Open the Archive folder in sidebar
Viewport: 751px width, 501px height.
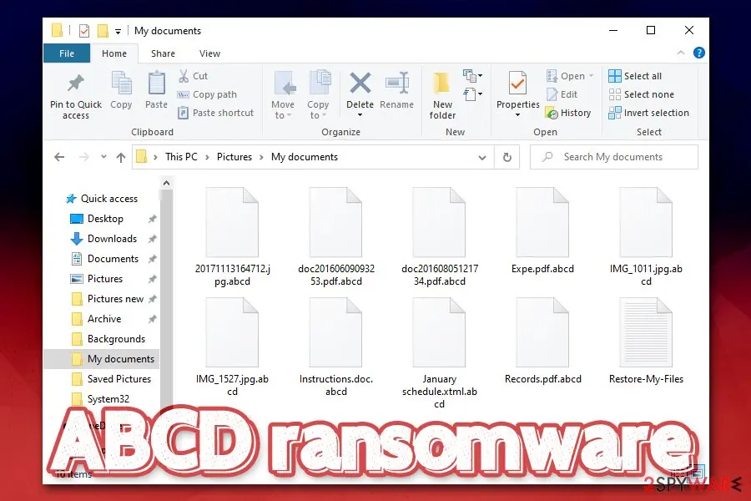(x=96, y=319)
